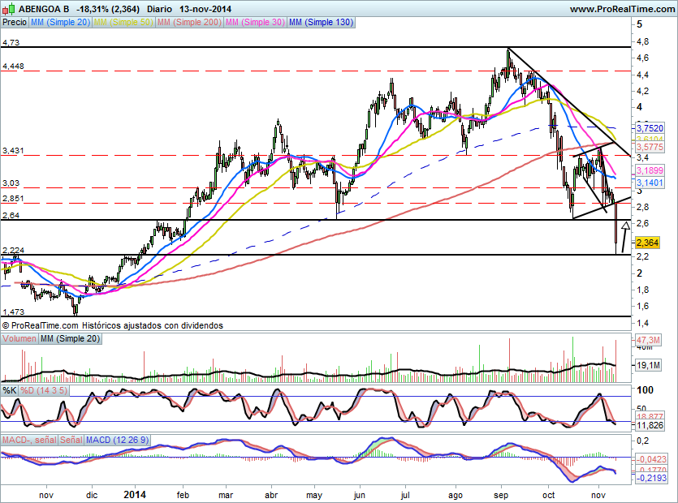Viewport: 678px width, 503px height.
Task: Select the MM (Simple 20) price legend
Action: pyautogui.click(x=61, y=23)
